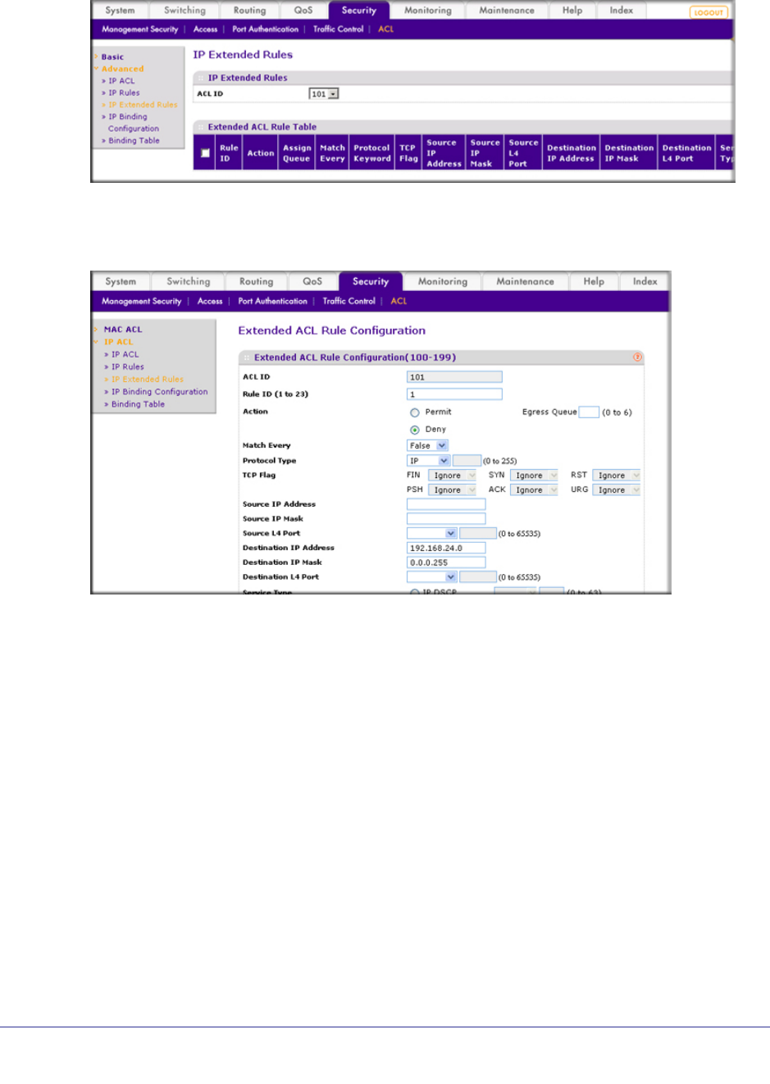The height and width of the screenshot is (1084, 770).
Task: Open the Destination L4 Port dropdown
Action: point(431,577)
